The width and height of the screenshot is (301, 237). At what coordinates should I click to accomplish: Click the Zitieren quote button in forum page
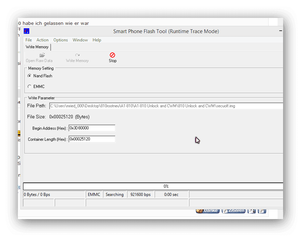(x=233, y=211)
